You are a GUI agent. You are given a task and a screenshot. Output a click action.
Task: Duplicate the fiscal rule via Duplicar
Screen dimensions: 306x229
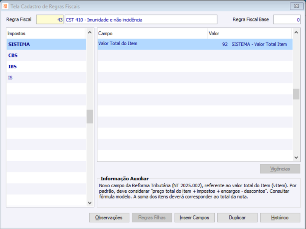[238, 217]
